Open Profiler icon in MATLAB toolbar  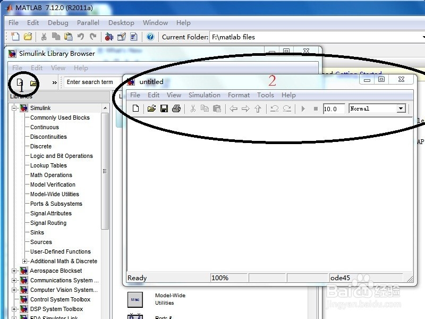pos(134,37)
